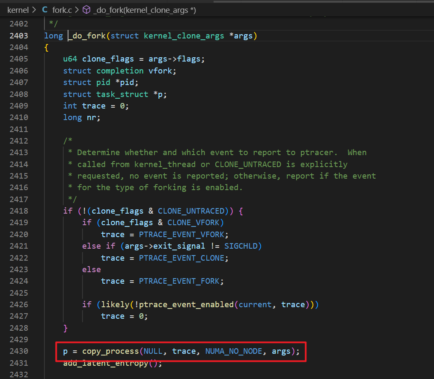
Task: Open the _do_fork(kernel_clone_args *) breadcrumb symbol
Action: coord(145,10)
